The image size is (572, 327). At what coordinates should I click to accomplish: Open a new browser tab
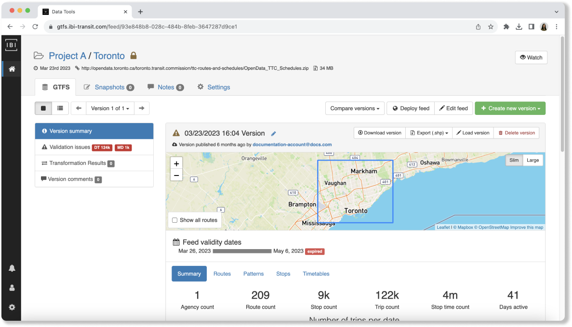(140, 12)
